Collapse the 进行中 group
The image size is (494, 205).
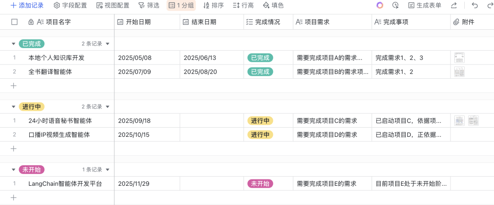coord(13,107)
